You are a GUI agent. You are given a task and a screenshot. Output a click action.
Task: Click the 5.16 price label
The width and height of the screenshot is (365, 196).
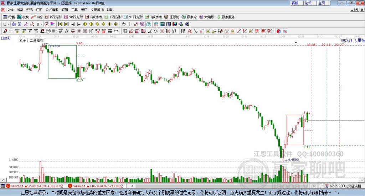click(x=307, y=147)
